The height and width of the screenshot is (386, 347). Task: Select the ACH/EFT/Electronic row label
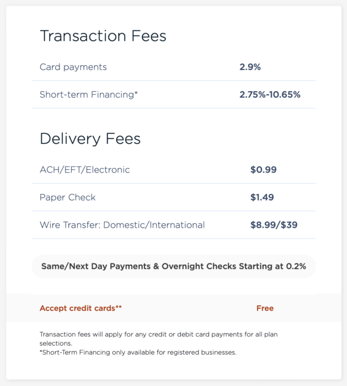point(85,170)
